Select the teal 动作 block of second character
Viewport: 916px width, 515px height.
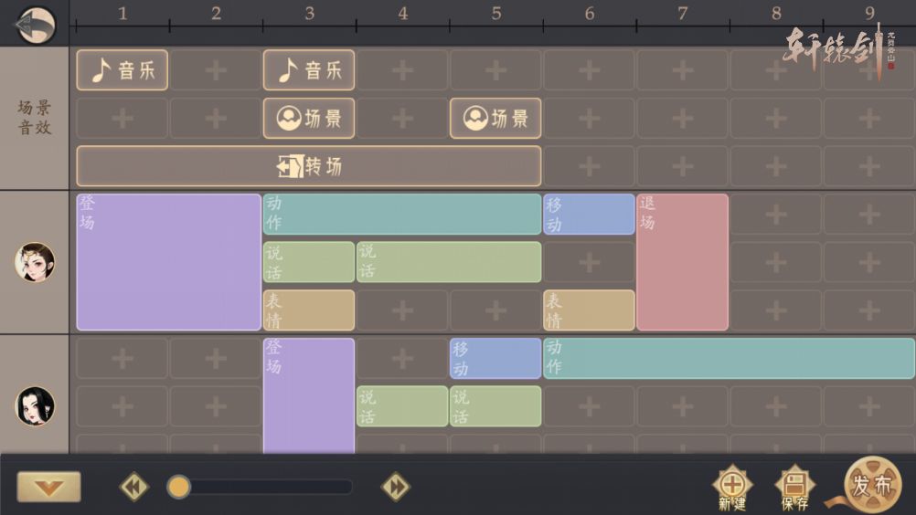[729, 358]
